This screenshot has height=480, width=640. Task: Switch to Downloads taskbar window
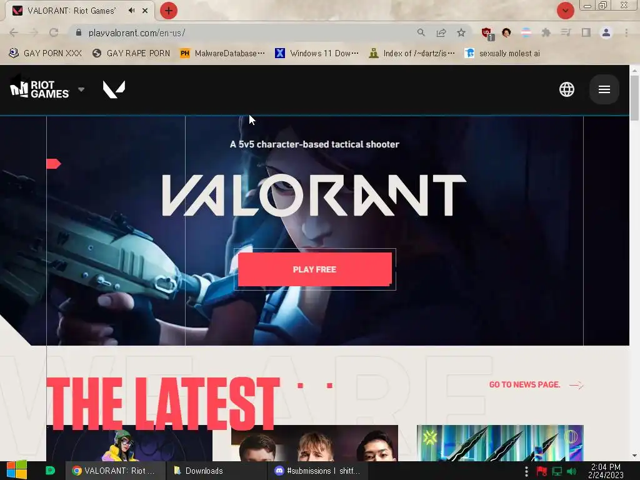click(x=216, y=471)
